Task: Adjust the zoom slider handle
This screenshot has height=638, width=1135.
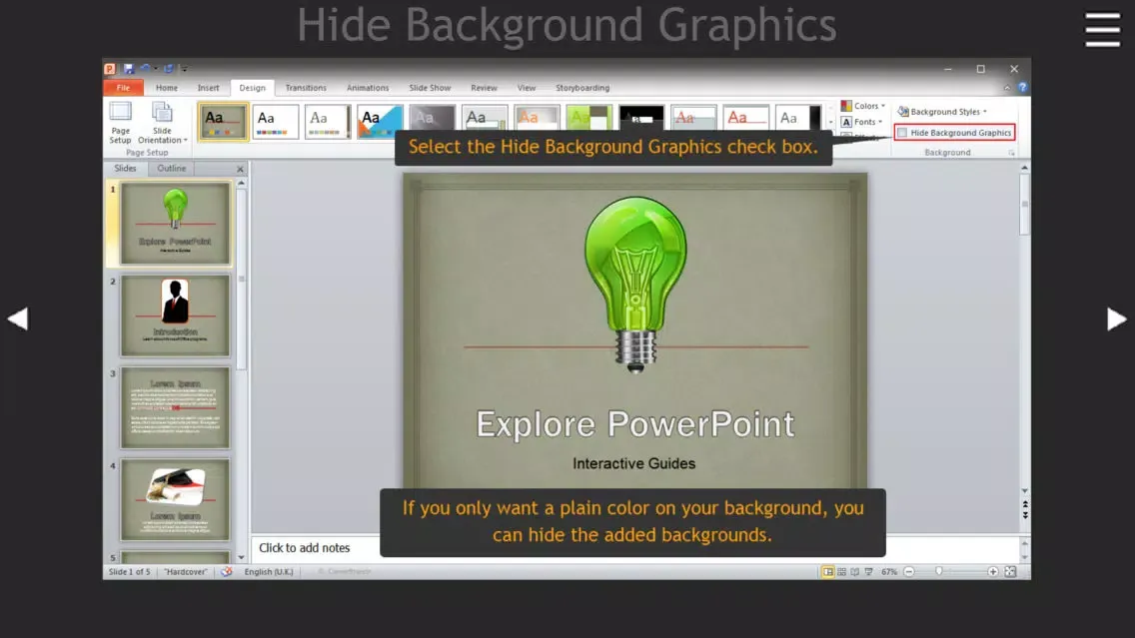Action: pyautogui.click(x=939, y=571)
